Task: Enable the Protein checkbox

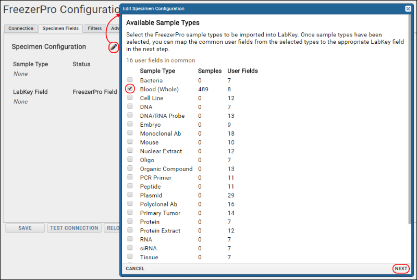Action: pyautogui.click(x=130, y=221)
